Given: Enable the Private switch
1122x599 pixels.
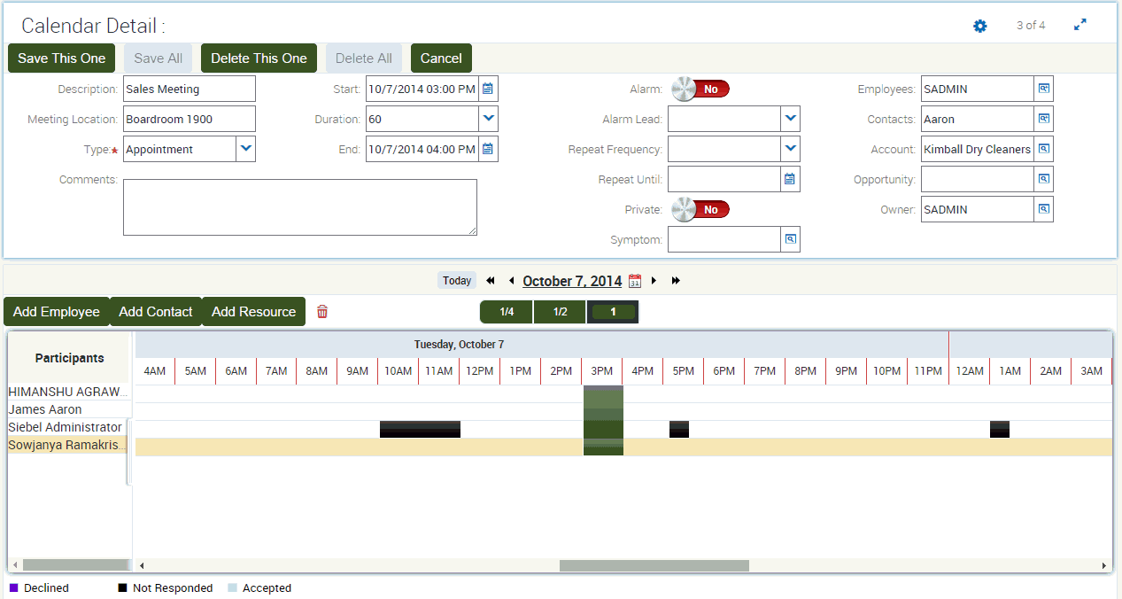Looking at the screenshot, I should pos(700,208).
